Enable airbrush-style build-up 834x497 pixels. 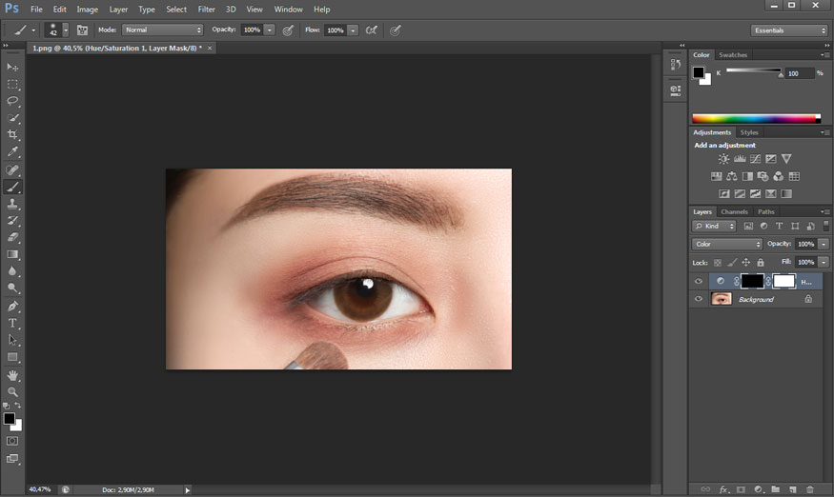pos(372,30)
